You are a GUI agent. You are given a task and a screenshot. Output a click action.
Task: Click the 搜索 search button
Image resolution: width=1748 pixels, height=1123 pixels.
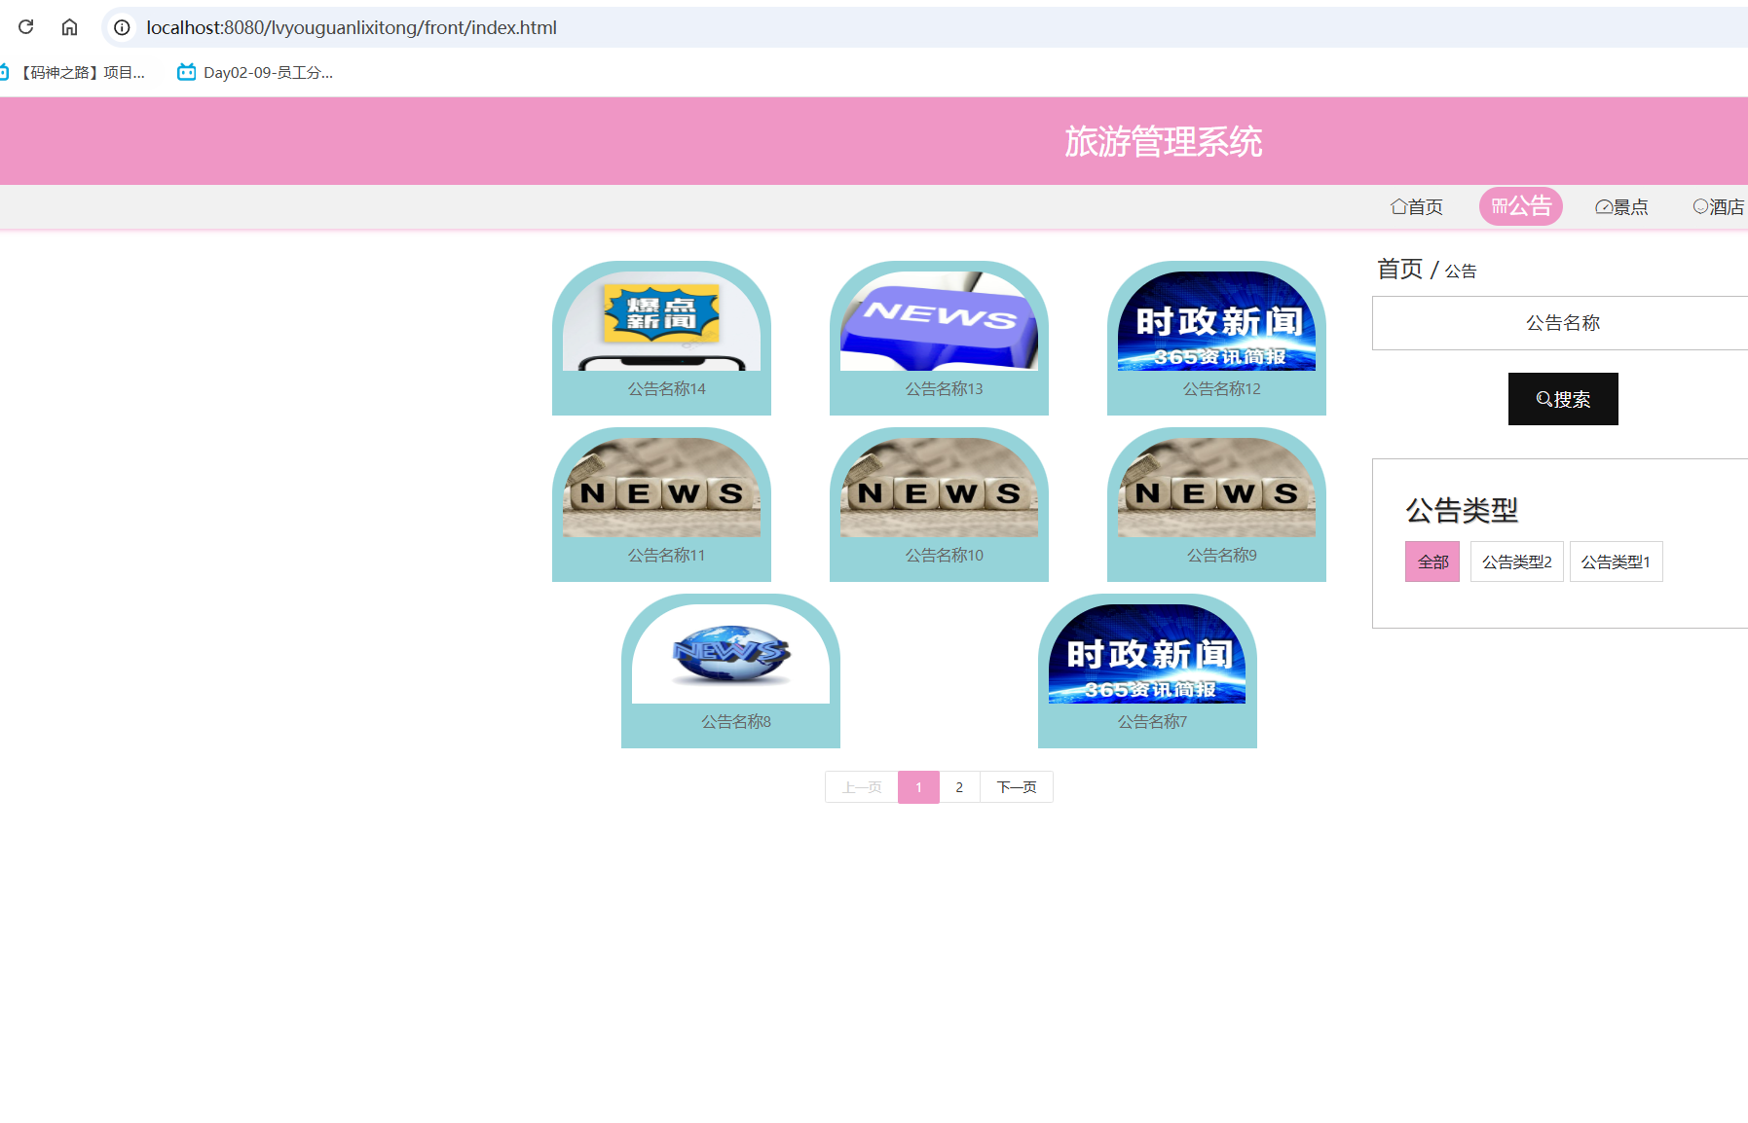[x=1563, y=399]
